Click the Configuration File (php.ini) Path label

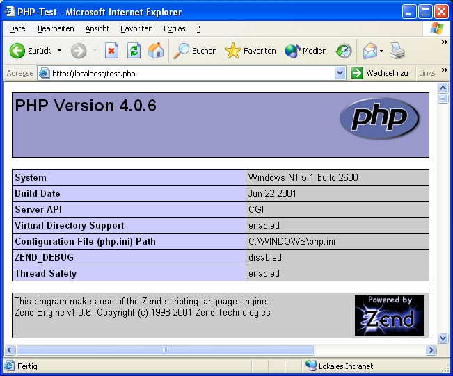click(x=85, y=241)
